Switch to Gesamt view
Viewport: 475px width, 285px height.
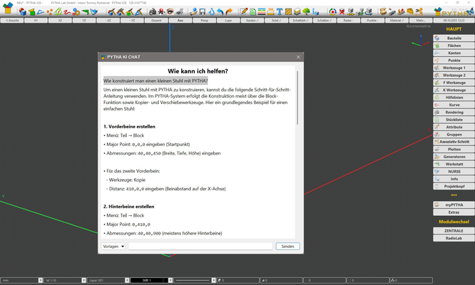[x=156, y=21]
